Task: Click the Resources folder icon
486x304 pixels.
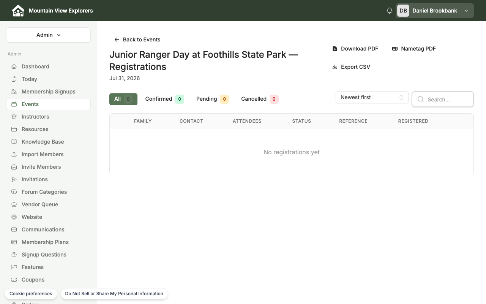Action: [x=14, y=129]
